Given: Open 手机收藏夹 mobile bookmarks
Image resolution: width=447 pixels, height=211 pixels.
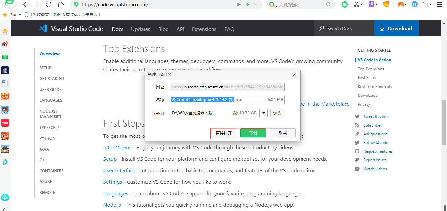Looking at the screenshot, I should pos(36,15).
